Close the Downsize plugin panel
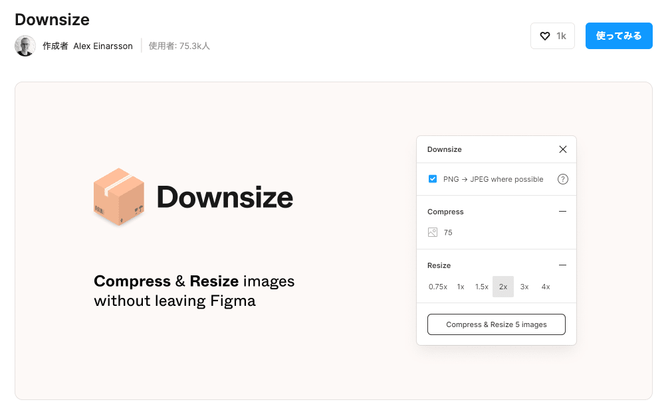This screenshot has width=668, height=412. (x=563, y=149)
